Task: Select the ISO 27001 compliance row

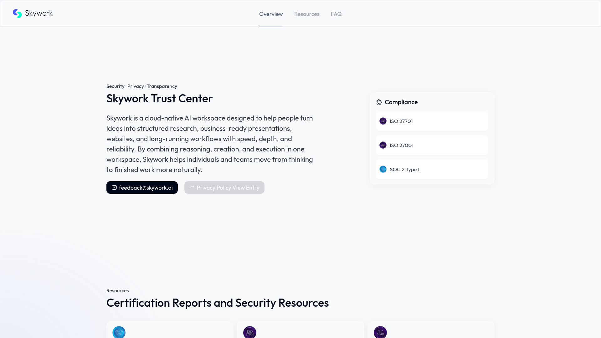Action: 432,145
